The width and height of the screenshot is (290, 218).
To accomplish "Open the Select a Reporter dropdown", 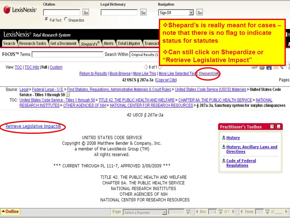I will coord(145,212).
